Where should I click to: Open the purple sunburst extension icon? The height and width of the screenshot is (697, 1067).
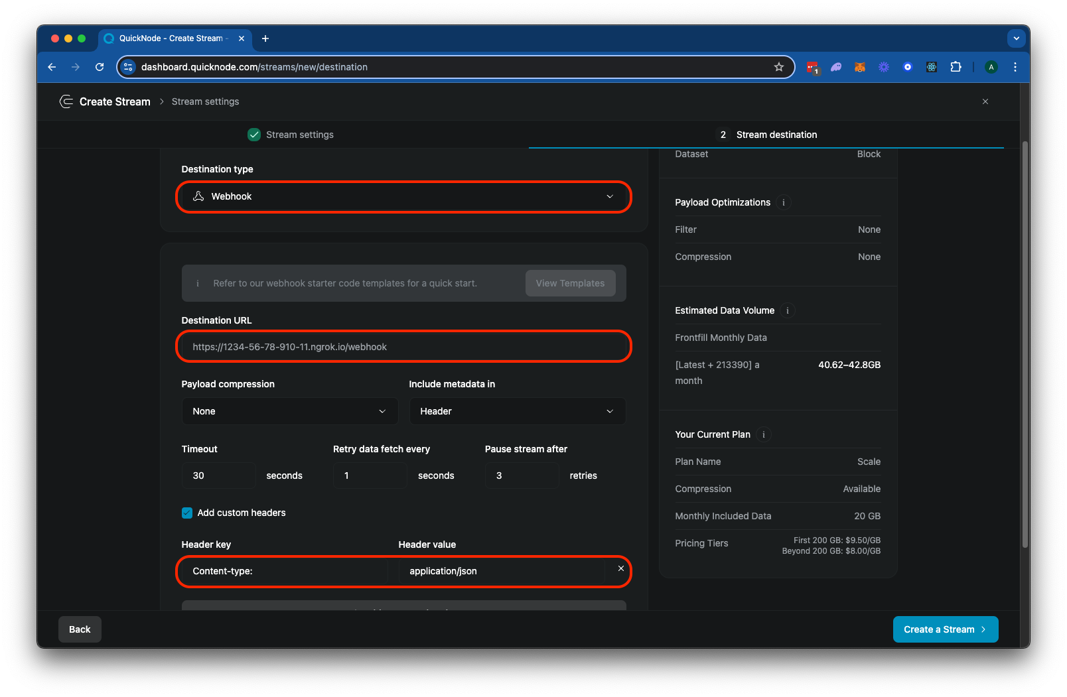(x=884, y=67)
